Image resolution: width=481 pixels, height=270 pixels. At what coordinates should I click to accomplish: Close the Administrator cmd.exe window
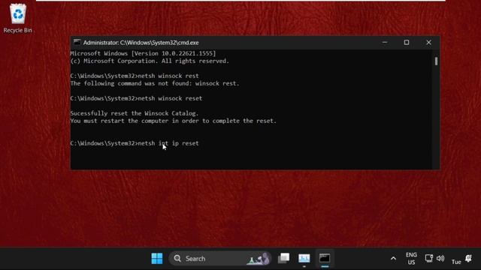(428, 43)
